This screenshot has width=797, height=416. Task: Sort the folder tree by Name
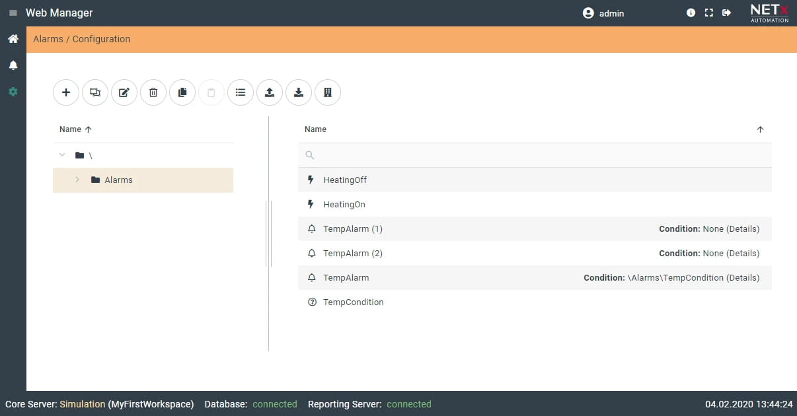[x=75, y=129]
